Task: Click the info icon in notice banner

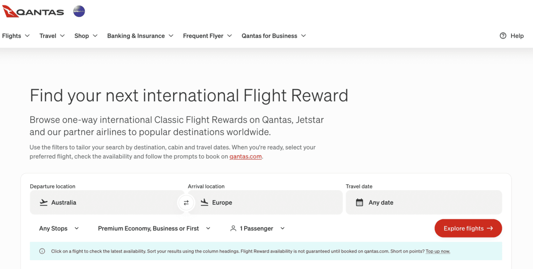Action: coord(42,251)
